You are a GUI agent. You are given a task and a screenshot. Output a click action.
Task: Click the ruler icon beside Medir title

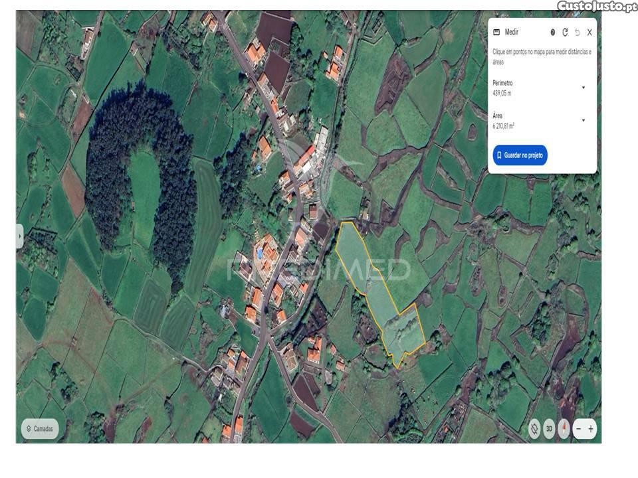(x=496, y=32)
